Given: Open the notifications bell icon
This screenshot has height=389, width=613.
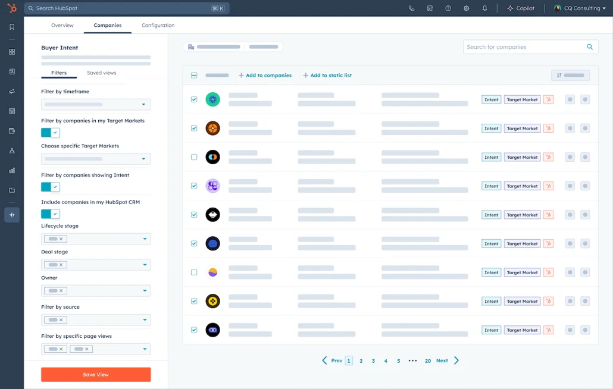Looking at the screenshot, I should (484, 8).
